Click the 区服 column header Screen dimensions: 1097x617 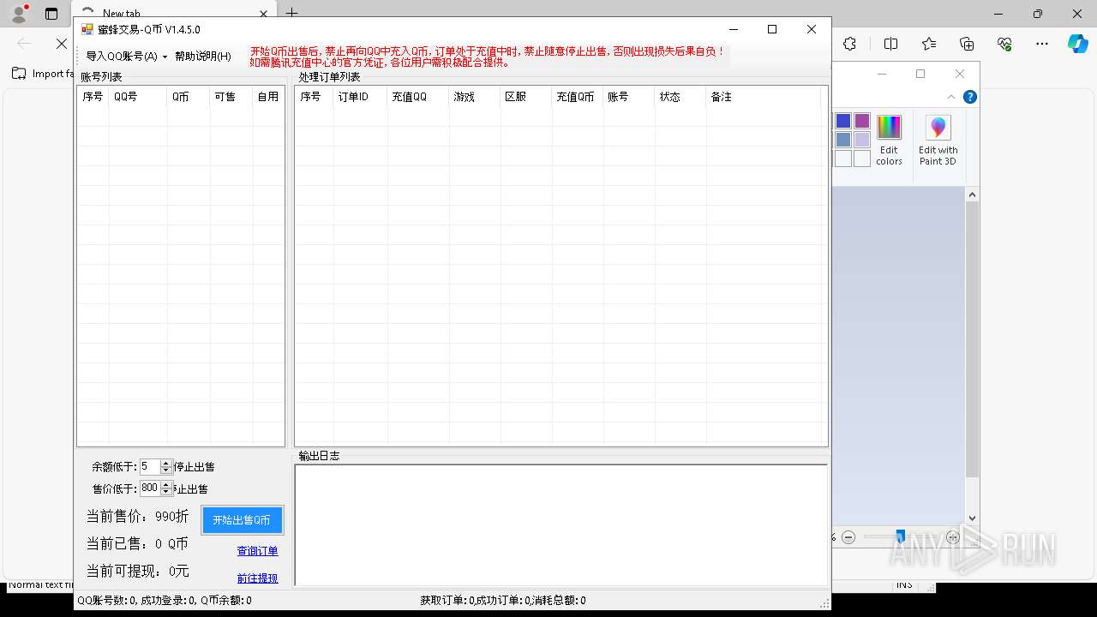526,97
